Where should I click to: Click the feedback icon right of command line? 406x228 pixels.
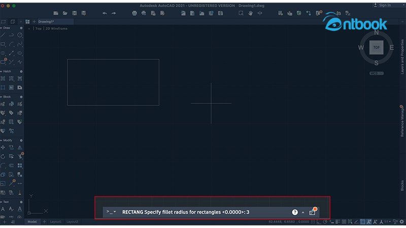point(313,212)
